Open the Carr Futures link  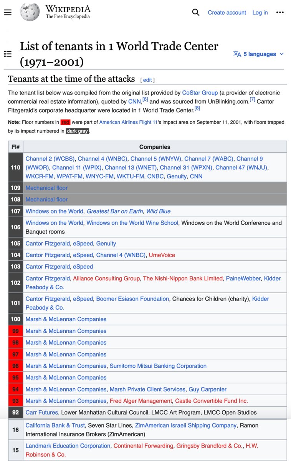pos(42,413)
